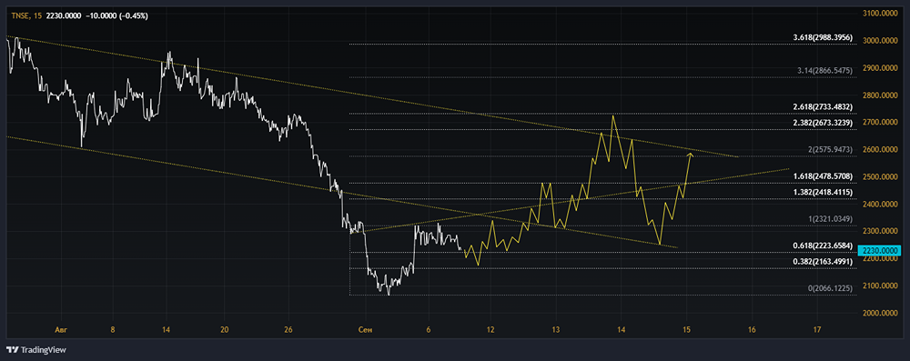Select the 1.618(2478.5708) Fibonacci level label
This screenshot has width=910, height=361.
click(823, 176)
